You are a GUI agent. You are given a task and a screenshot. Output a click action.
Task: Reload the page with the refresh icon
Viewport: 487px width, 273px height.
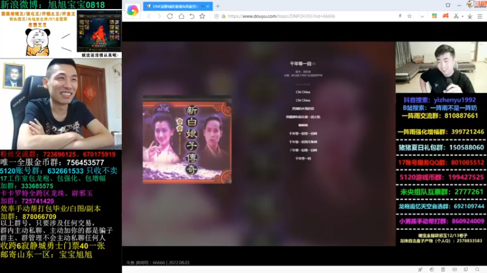coord(170,16)
